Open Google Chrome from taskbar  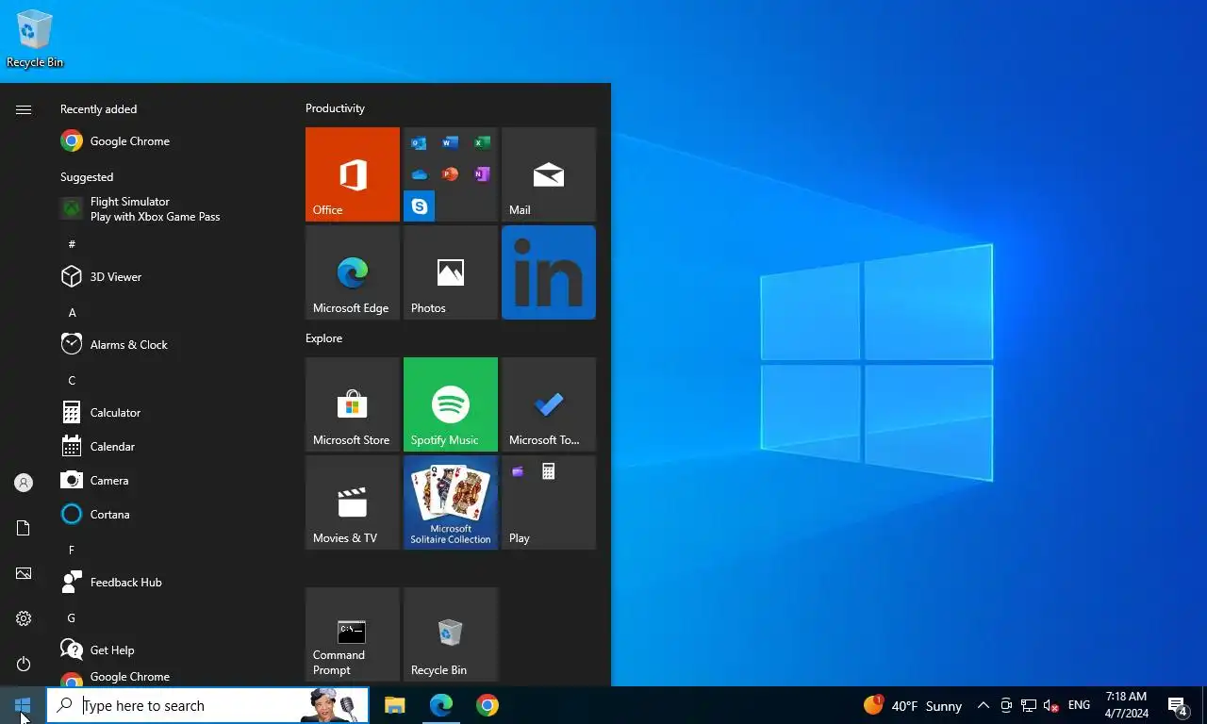(487, 705)
